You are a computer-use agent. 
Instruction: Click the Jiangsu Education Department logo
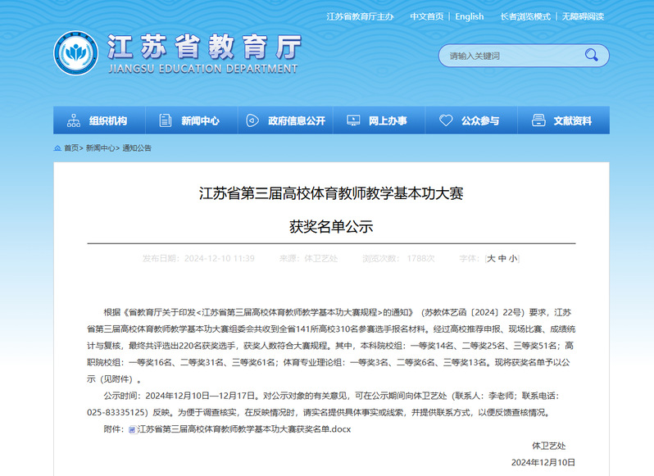pos(75,52)
